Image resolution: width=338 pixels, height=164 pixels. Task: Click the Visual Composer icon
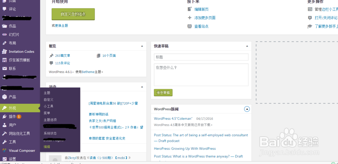coord(4,151)
